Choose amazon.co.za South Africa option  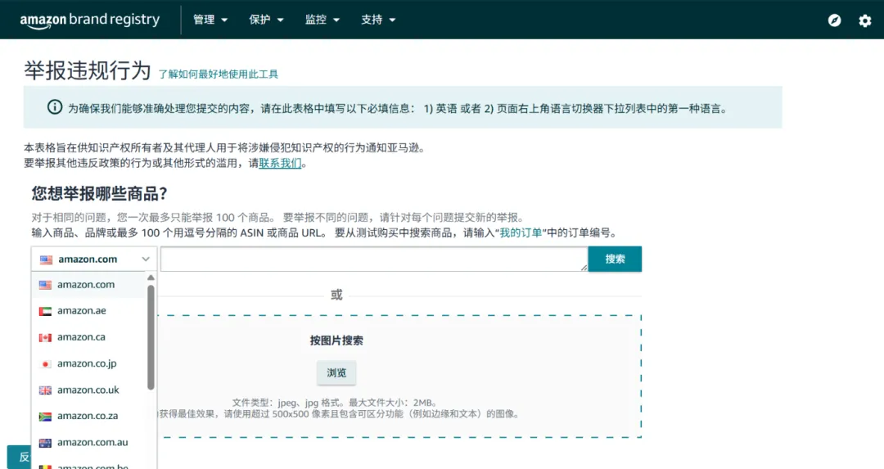[88, 416]
